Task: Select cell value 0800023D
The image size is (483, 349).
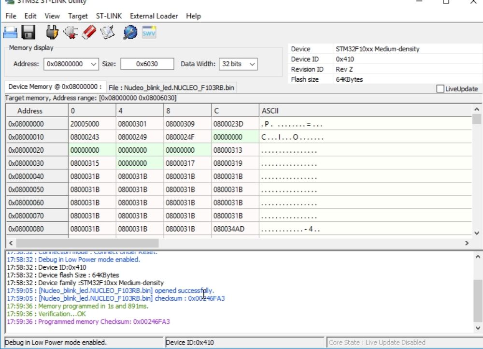Action: pyautogui.click(x=235, y=124)
